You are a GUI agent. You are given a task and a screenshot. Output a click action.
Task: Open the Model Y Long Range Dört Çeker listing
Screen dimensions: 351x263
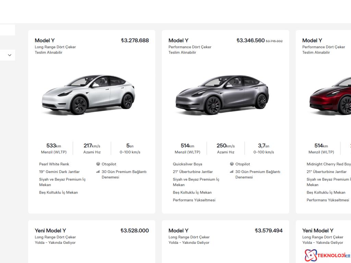pos(45,40)
